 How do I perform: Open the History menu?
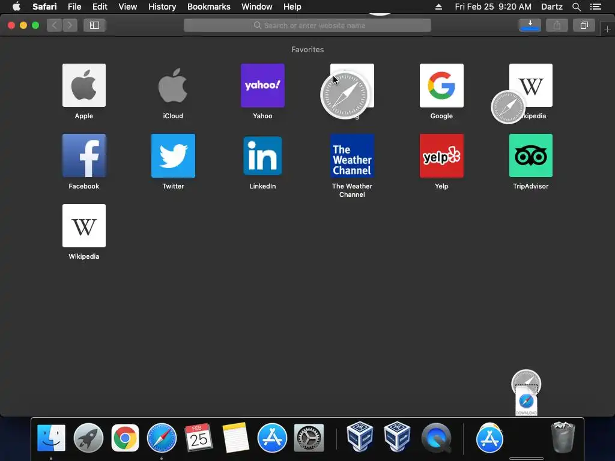click(162, 7)
